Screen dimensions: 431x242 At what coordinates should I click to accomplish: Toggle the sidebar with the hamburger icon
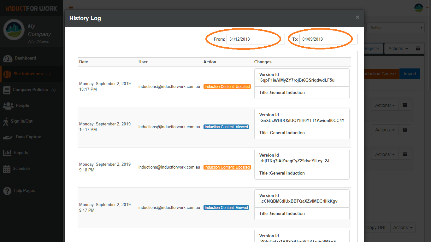coord(71,7)
